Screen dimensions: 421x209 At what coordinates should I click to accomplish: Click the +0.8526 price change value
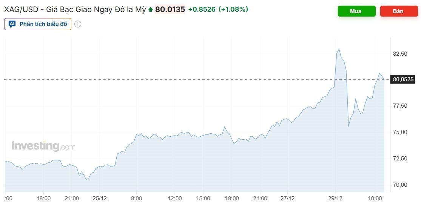[202, 10]
